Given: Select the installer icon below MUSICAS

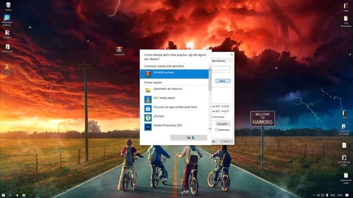Looking at the screenshot, I should 7,69.
